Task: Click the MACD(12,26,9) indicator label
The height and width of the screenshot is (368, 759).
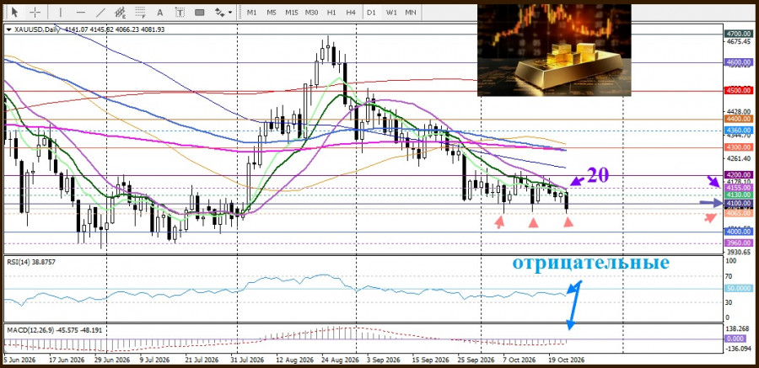Action: [x=57, y=330]
